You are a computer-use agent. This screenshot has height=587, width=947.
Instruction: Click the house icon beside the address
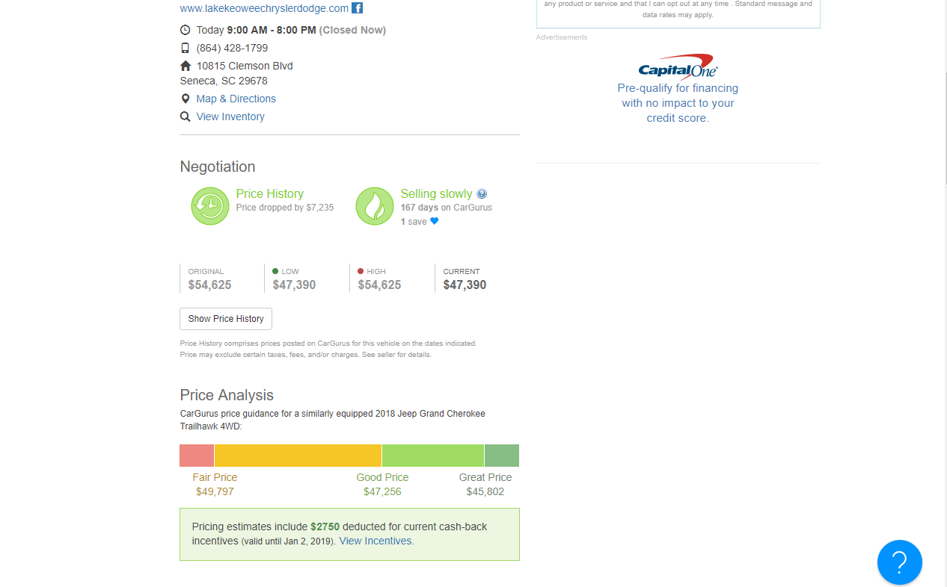(x=186, y=66)
